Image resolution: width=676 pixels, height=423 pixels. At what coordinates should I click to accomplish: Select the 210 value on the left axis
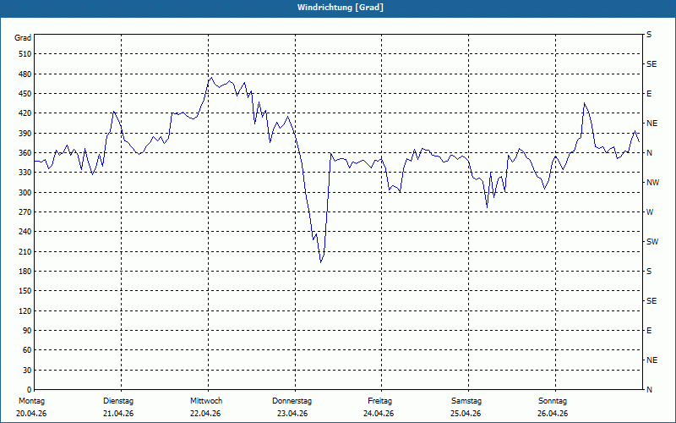tap(25, 251)
